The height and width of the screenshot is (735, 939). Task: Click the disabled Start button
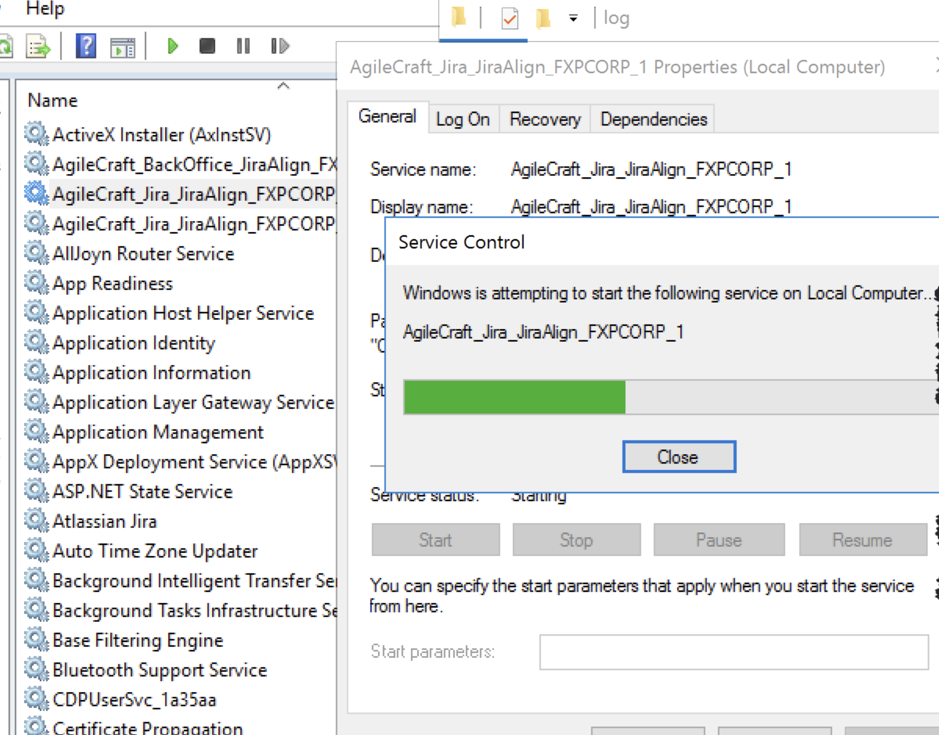point(436,540)
